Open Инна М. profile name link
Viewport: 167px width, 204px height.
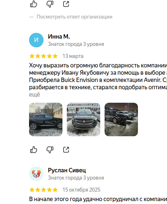pos(59,36)
